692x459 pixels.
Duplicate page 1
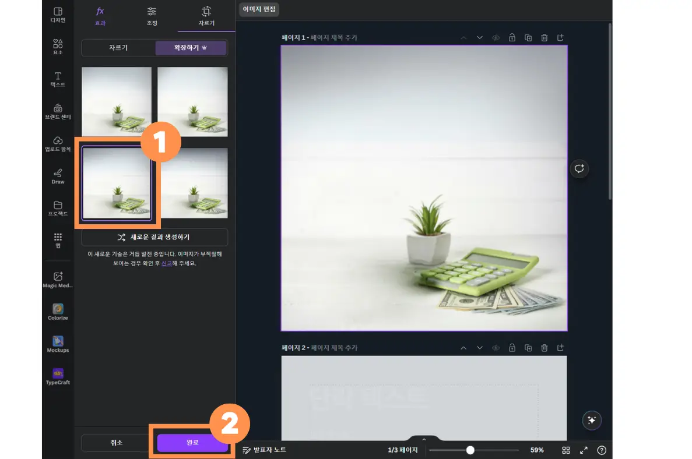point(528,38)
